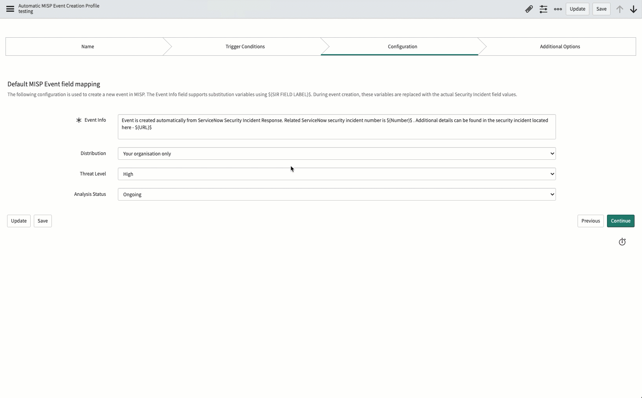Switch to the Trigger Conditions step
The image size is (642, 398).
tap(245, 46)
